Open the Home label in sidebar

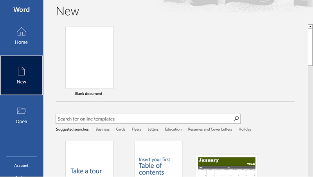(21, 42)
